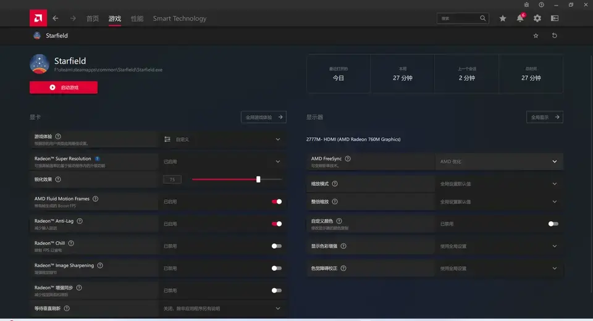Show help for AMD FreeSync
Screen dimensions: 593x321
(x=348, y=159)
